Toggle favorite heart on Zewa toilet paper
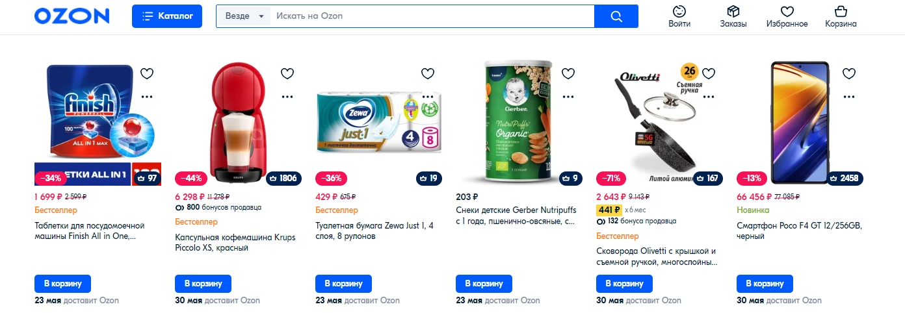Screen dimensions: 905x313 pos(428,73)
